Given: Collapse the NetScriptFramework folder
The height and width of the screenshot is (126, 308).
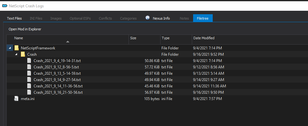Looking at the screenshot, I should coord(9,48).
